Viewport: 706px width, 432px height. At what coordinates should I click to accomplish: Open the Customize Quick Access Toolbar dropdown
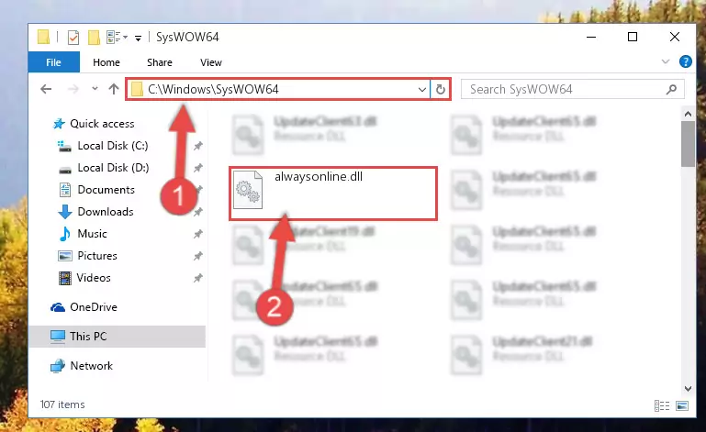coord(139,39)
